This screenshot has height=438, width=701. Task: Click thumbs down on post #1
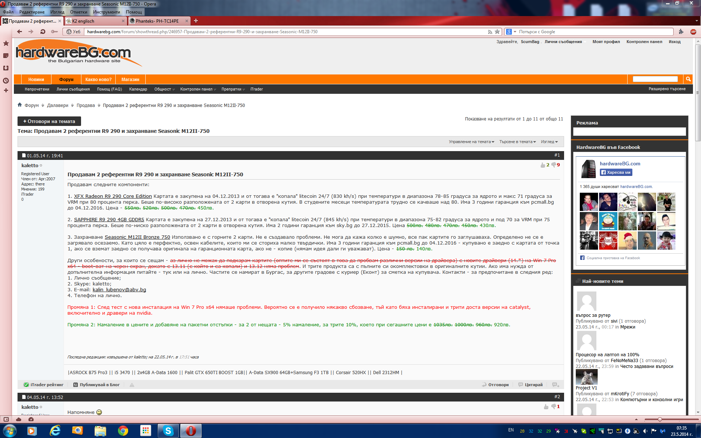pyautogui.click(x=553, y=165)
